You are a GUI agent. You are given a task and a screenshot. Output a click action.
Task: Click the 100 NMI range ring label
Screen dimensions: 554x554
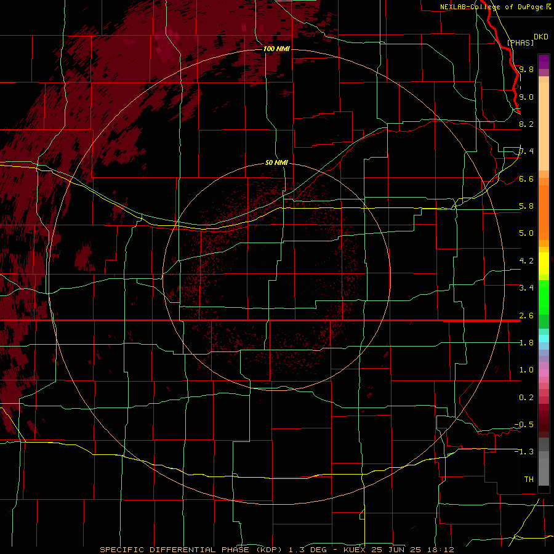click(276, 49)
